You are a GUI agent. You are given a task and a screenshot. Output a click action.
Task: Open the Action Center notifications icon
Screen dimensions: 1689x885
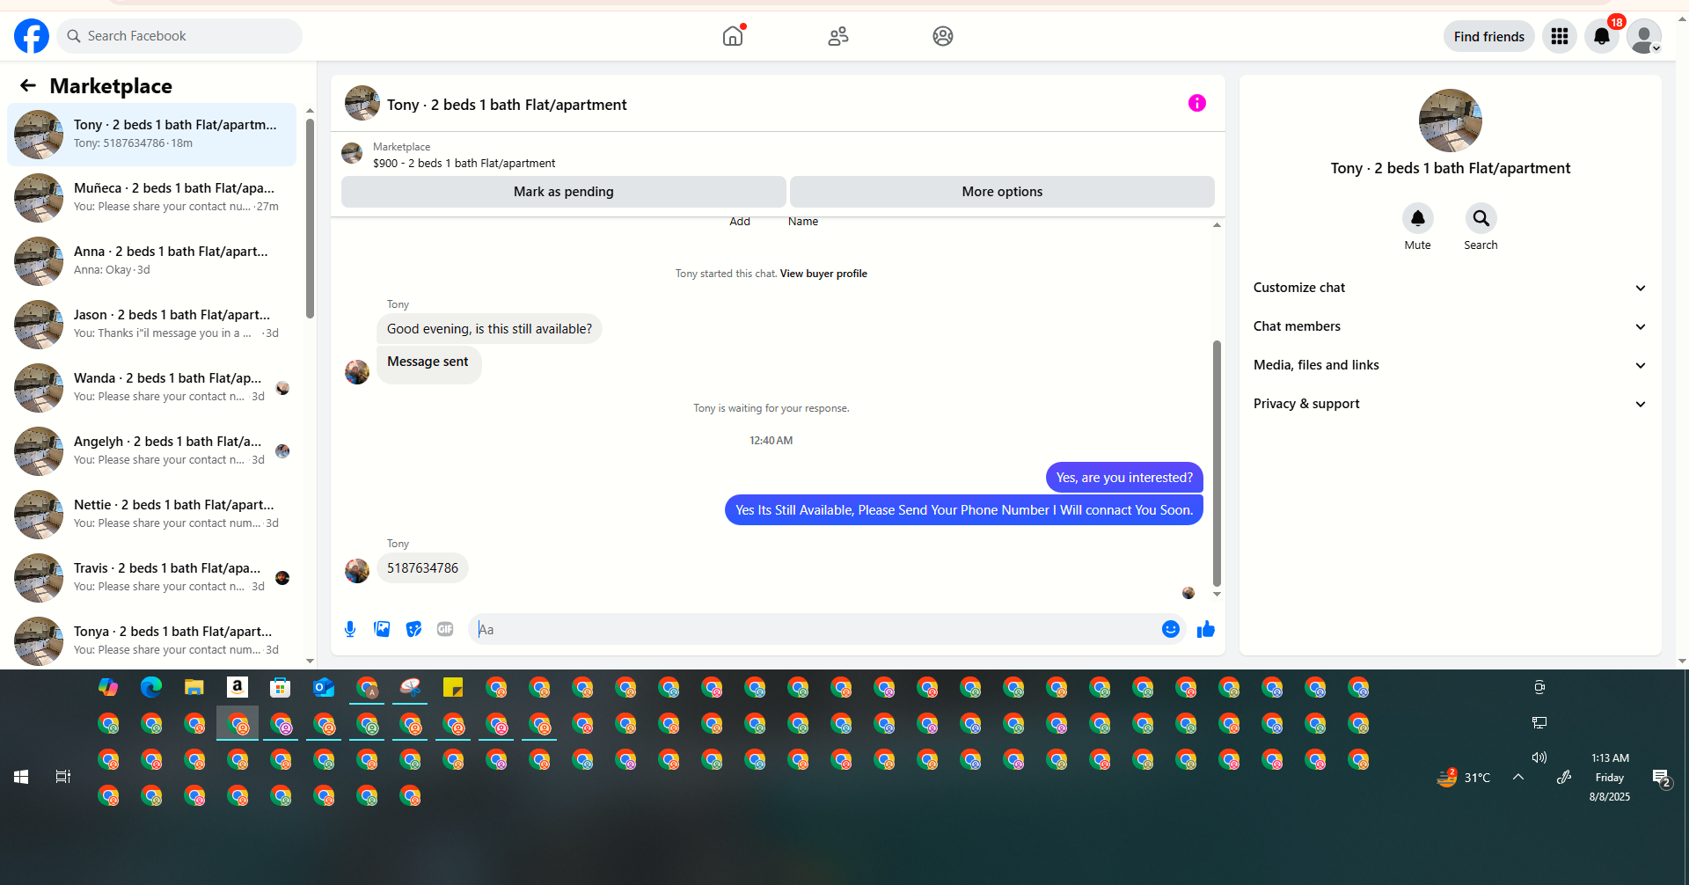click(x=1661, y=778)
